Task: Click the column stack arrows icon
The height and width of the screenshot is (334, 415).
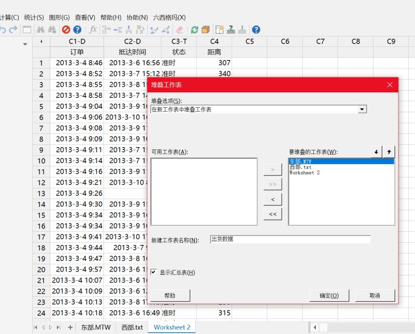Action: pyautogui.click(x=128, y=30)
